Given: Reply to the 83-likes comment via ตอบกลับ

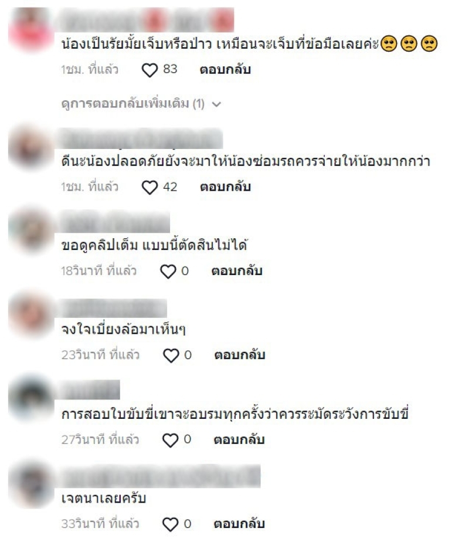Looking at the screenshot, I should tap(225, 69).
